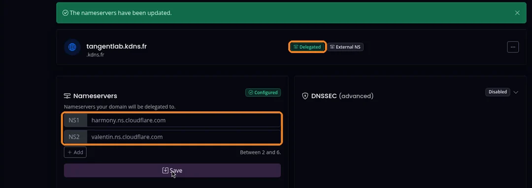Click the NS1 label prefix
Screen dimensions: 532x188
pos(74,120)
